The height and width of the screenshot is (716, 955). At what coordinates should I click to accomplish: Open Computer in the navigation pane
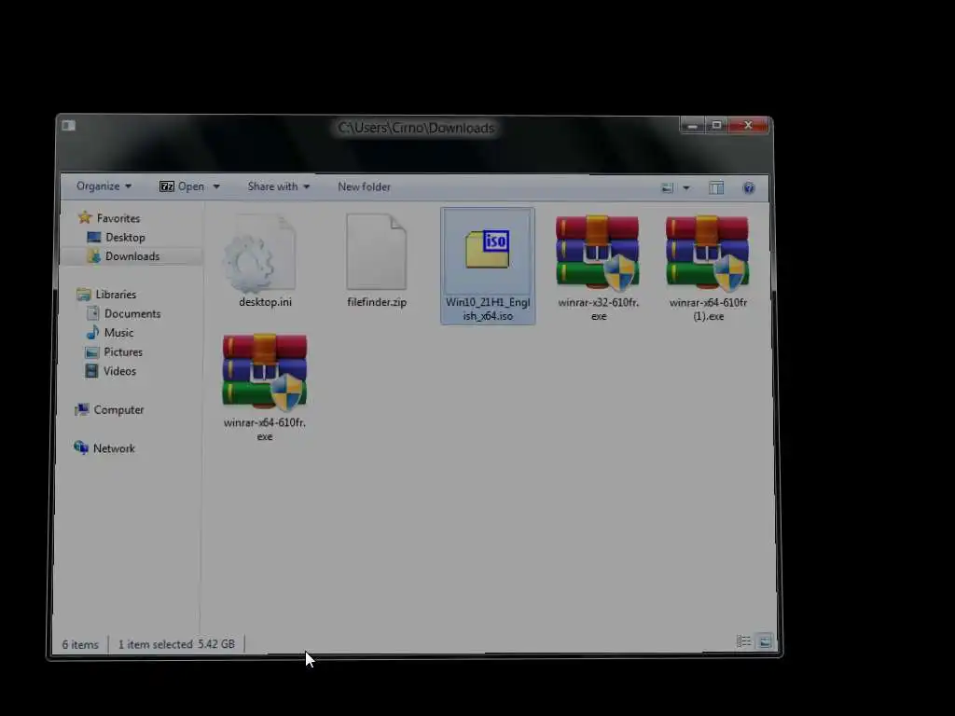tap(110, 410)
